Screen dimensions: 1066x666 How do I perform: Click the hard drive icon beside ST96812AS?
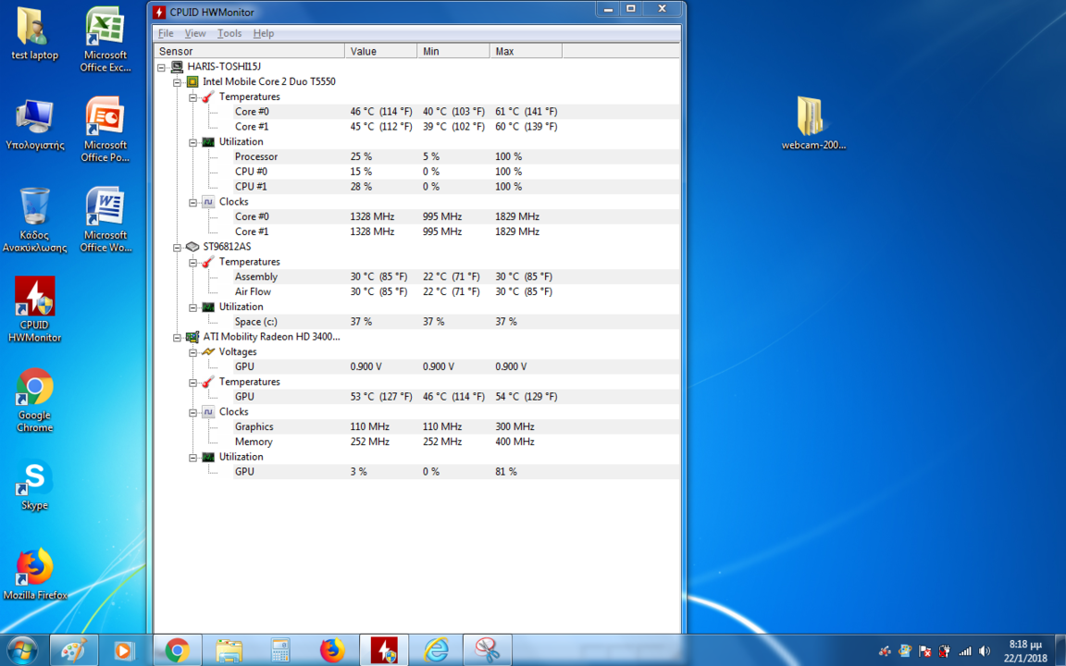(192, 247)
